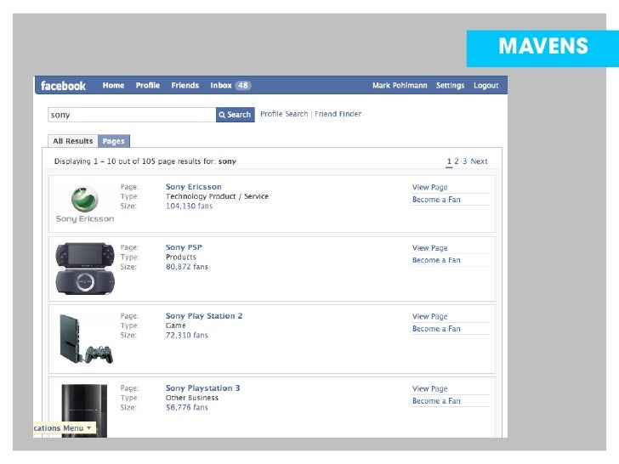Viewport: 619px width, 464px height.
Task: Become a Fan of Sony PSP
Action: pyautogui.click(x=436, y=260)
